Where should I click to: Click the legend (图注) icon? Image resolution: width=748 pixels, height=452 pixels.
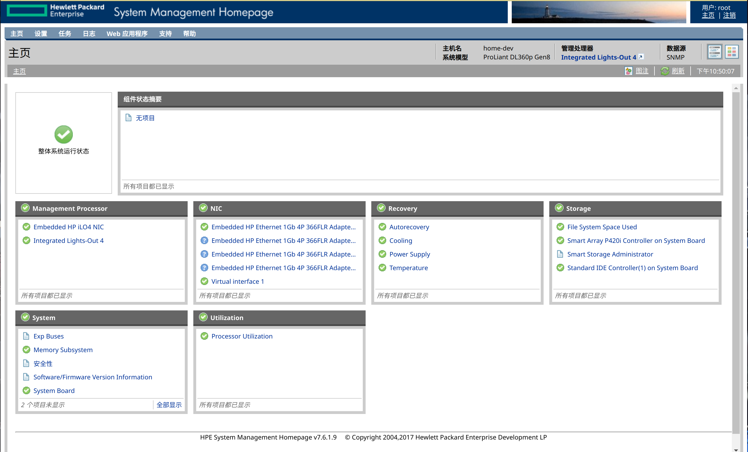(628, 71)
